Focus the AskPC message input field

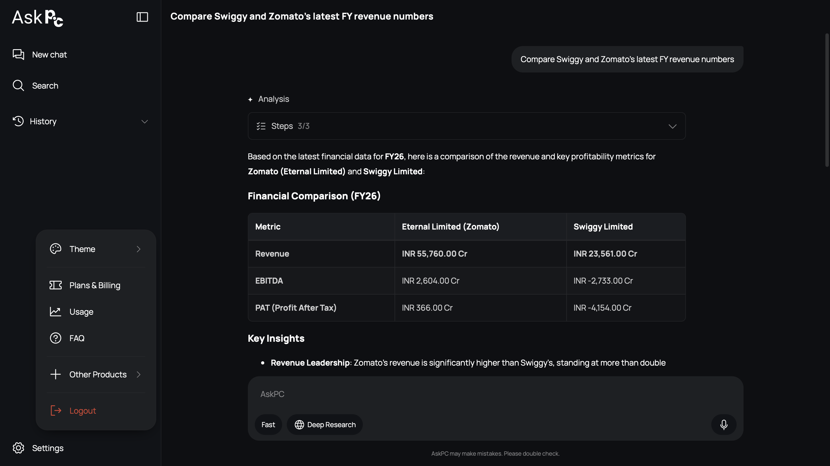click(x=496, y=394)
